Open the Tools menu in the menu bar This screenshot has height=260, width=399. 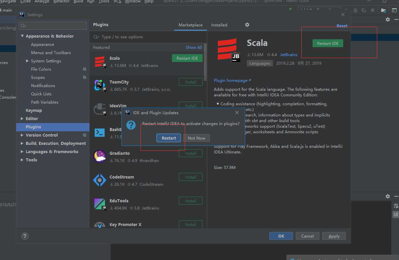(x=104, y=2)
